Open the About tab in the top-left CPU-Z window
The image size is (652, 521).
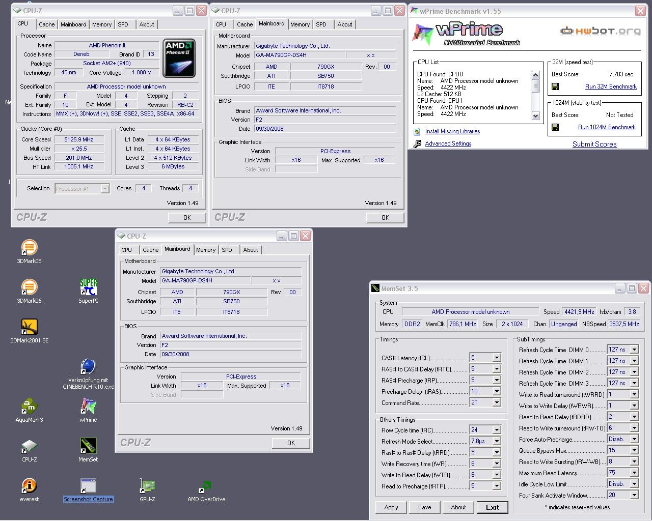click(147, 24)
